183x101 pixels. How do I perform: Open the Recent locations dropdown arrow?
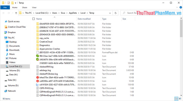13,13
